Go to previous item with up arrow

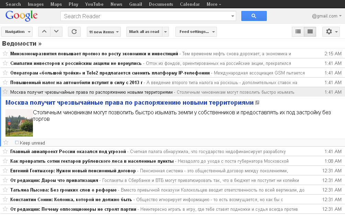point(44,32)
